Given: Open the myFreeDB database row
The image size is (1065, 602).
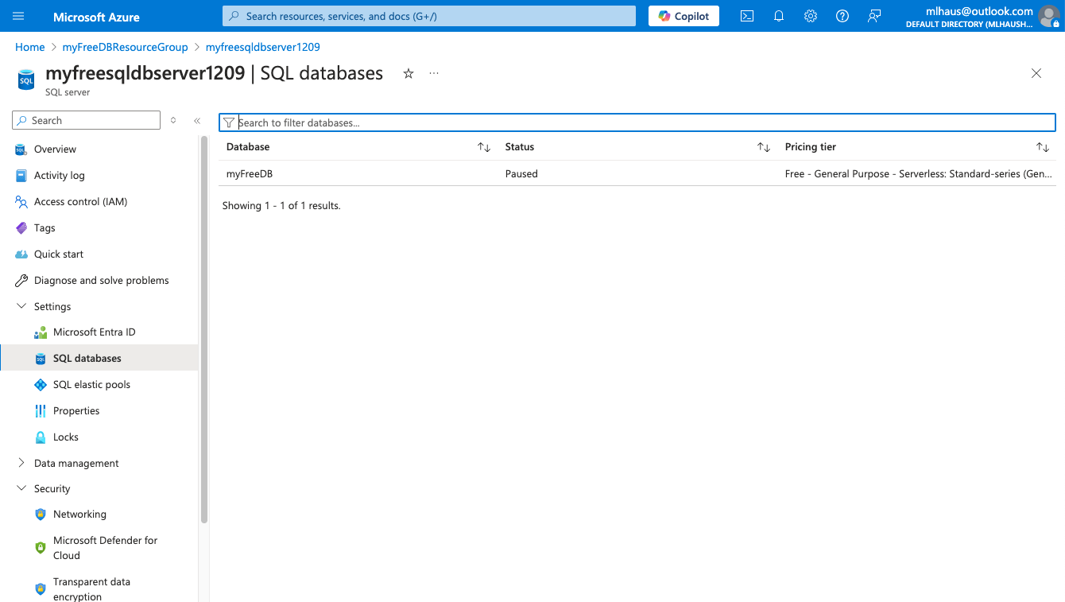Looking at the screenshot, I should [x=637, y=173].
